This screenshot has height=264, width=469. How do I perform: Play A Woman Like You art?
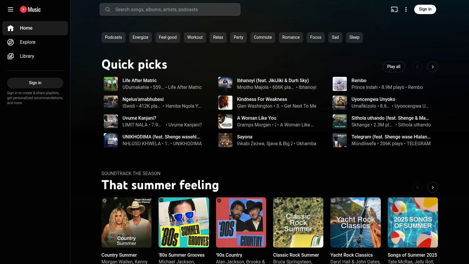coord(225,121)
